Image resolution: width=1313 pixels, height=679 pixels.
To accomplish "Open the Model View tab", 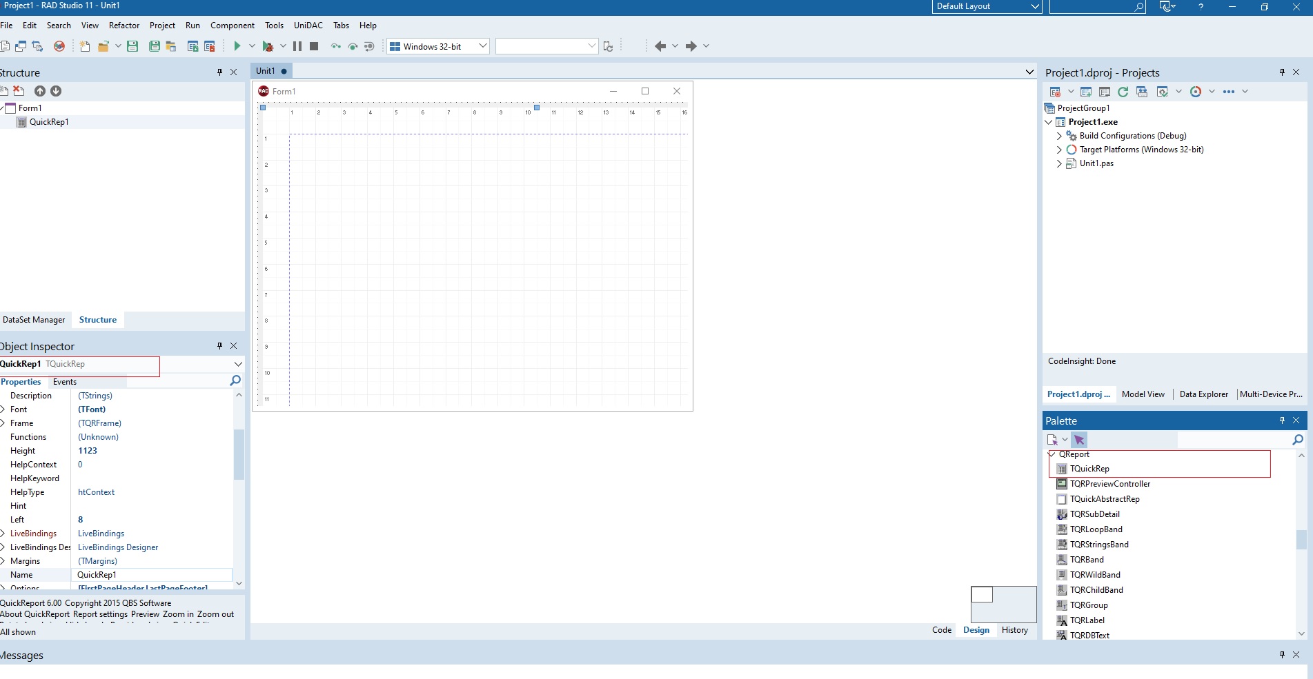I will (1143, 394).
